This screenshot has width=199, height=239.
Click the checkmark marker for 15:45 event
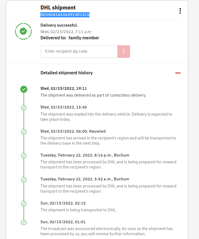(24, 108)
